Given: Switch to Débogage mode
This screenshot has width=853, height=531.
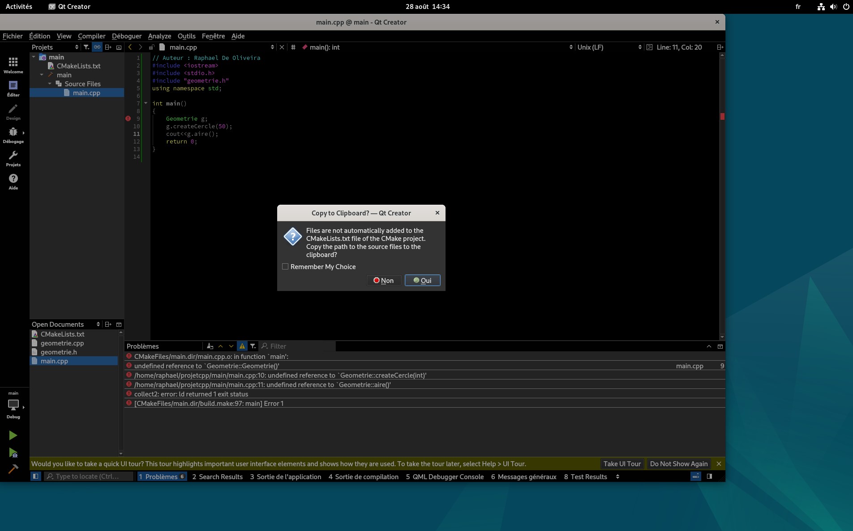Looking at the screenshot, I should 13,135.
